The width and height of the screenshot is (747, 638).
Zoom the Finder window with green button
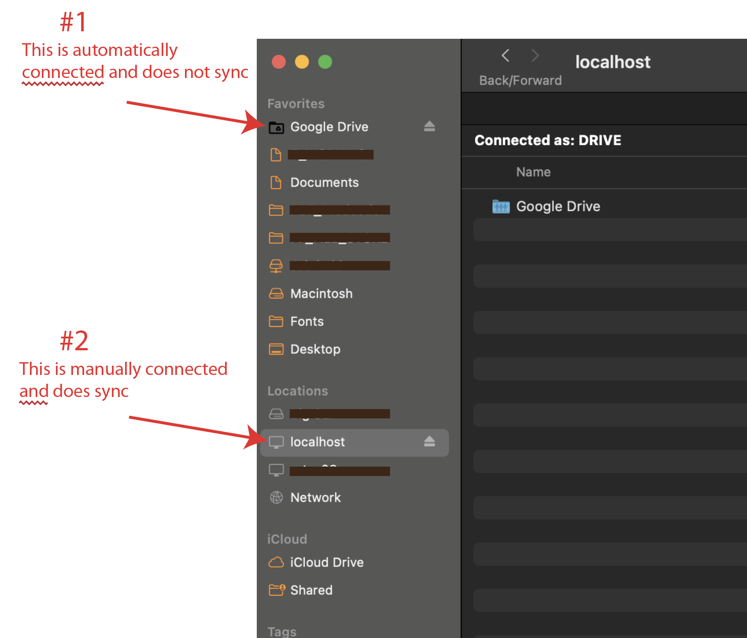[x=325, y=62]
